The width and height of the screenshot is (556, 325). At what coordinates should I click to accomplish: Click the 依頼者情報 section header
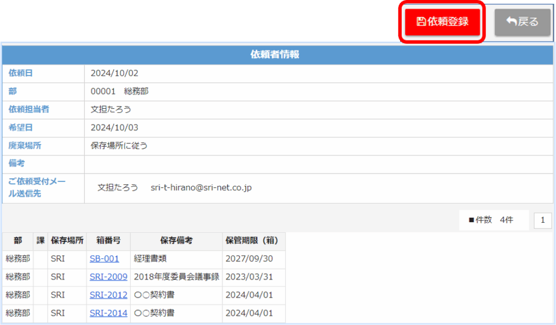point(277,55)
